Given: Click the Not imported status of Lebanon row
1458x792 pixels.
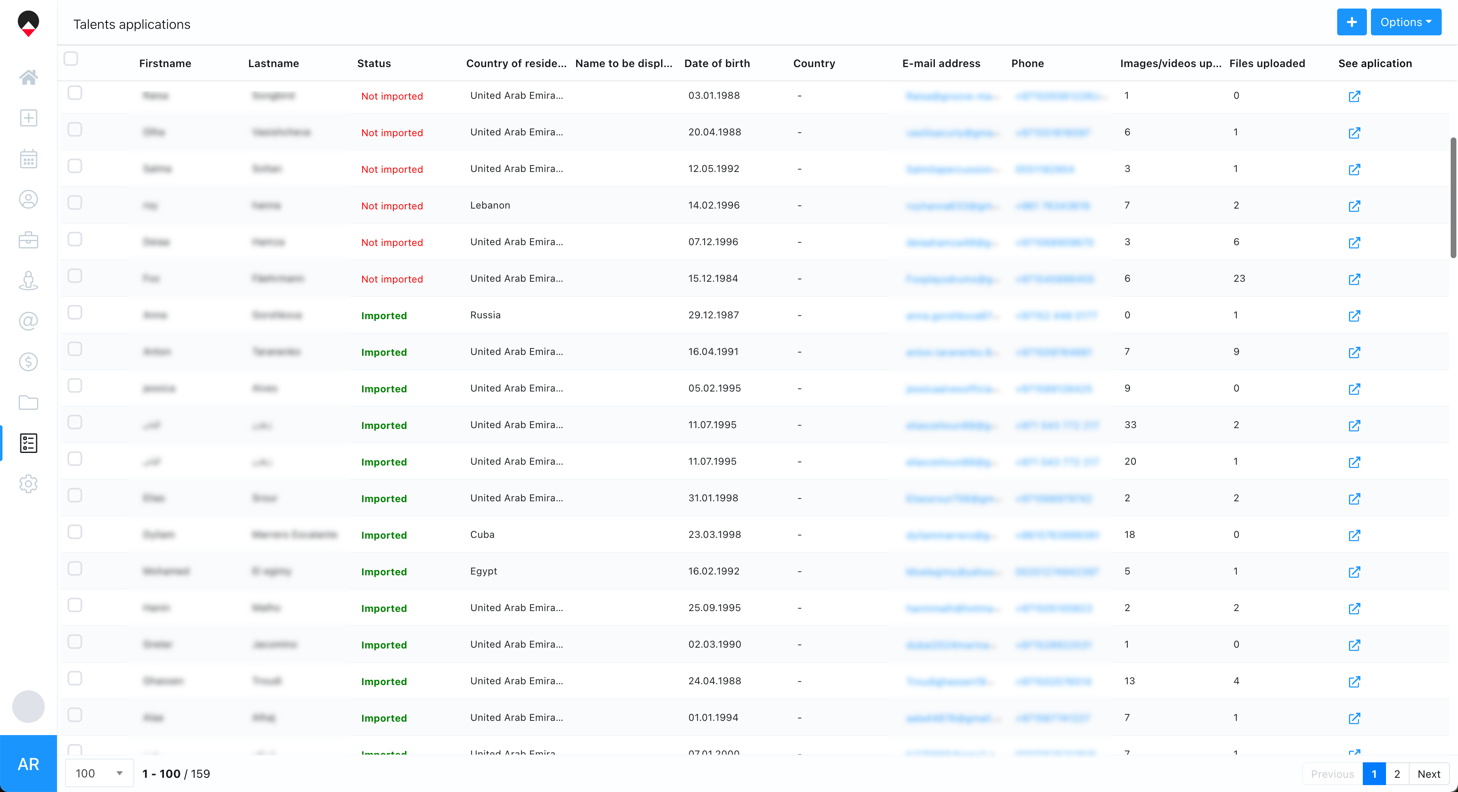Looking at the screenshot, I should (392, 206).
